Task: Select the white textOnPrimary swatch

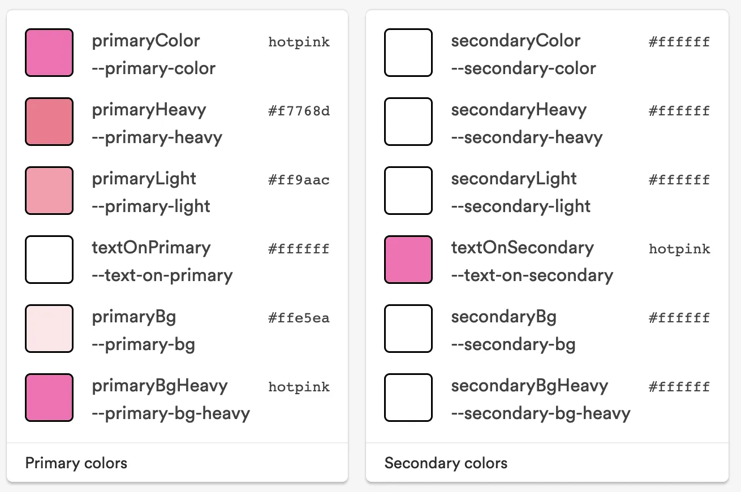Action: point(49,260)
